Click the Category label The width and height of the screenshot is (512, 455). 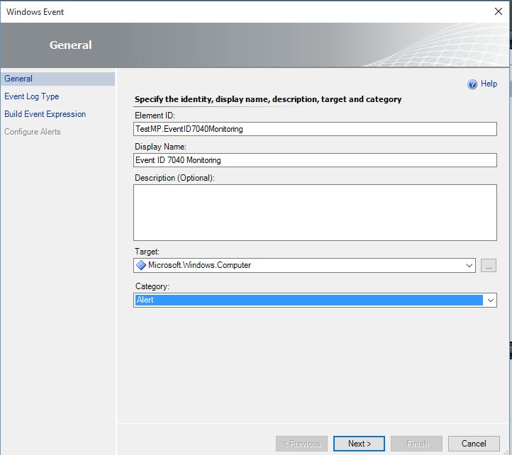152,286
